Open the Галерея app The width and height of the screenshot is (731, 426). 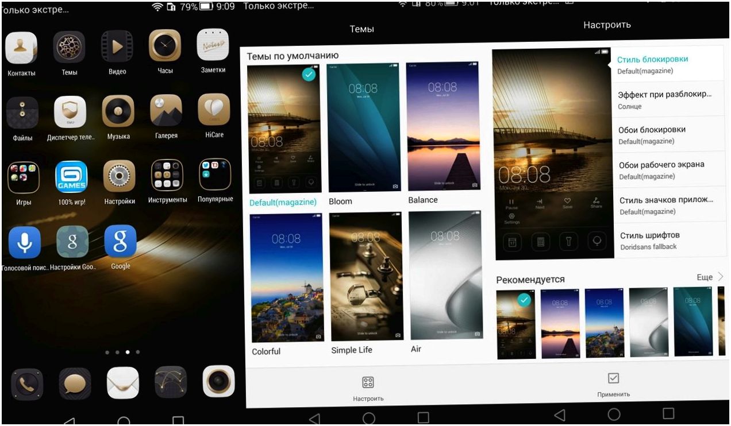166,111
